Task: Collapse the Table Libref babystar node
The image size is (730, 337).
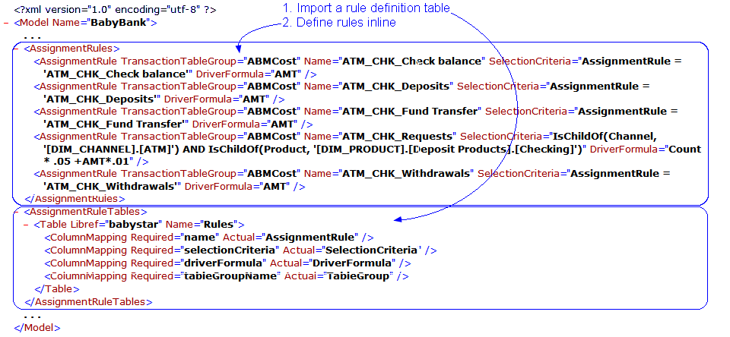Action: click(27, 225)
